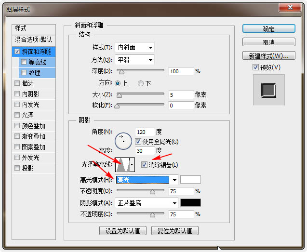
Task: Click the 确定 button
Action: (269, 29)
